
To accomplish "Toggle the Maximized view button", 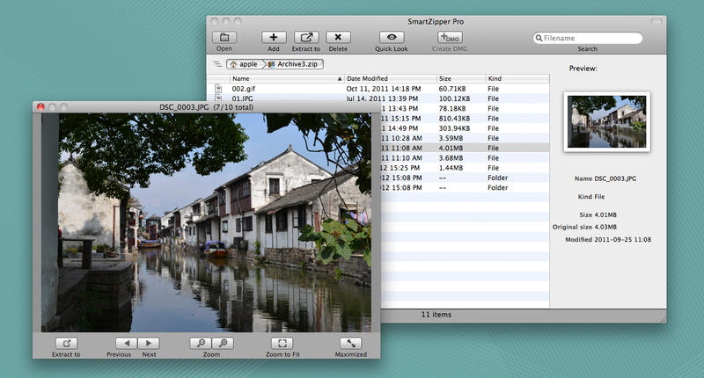I will pos(350,343).
